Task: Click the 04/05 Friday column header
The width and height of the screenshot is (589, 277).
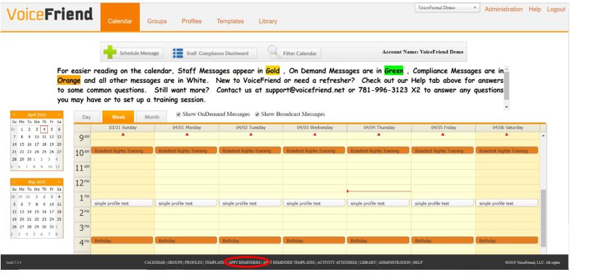Action: point(443,128)
